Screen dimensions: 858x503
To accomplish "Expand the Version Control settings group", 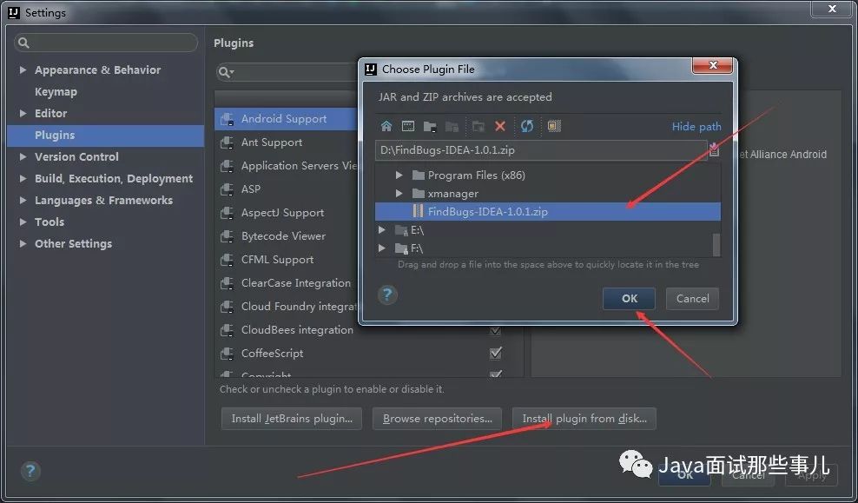I will (23, 156).
